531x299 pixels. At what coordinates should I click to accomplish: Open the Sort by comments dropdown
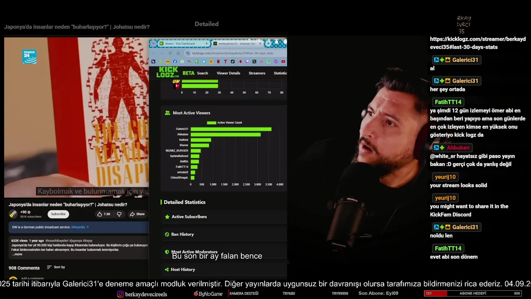click(56, 267)
